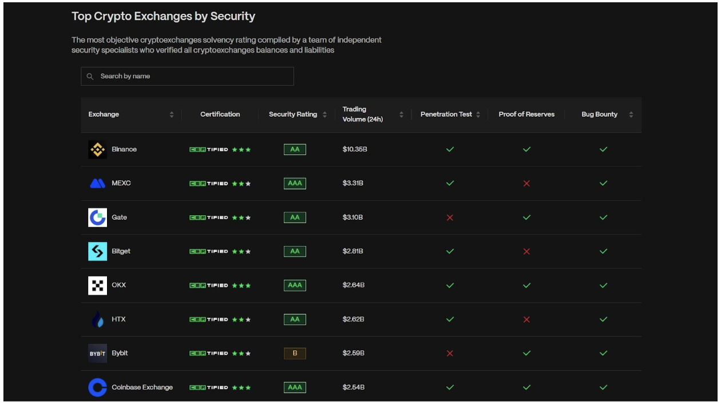Sort by Penetration Test arrows

tap(478, 114)
